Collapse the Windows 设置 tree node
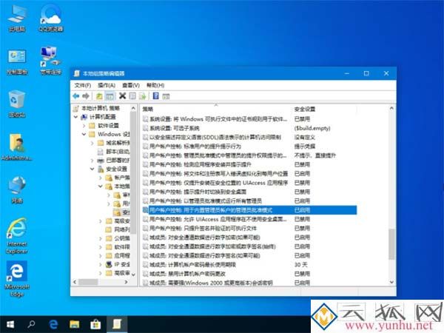The height and width of the screenshot is (333, 444). (84, 134)
